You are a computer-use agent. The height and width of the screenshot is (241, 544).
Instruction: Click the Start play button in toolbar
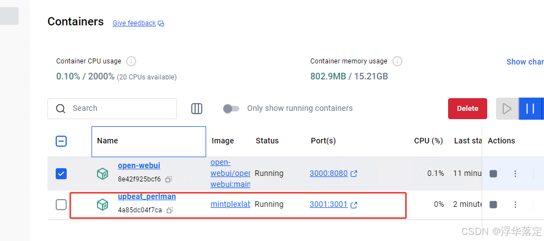tap(507, 109)
